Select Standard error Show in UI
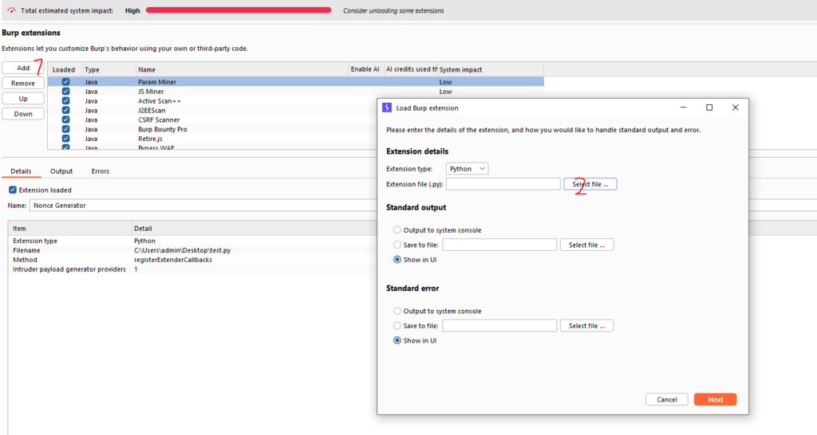The width and height of the screenshot is (817, 435). [397, 341]
